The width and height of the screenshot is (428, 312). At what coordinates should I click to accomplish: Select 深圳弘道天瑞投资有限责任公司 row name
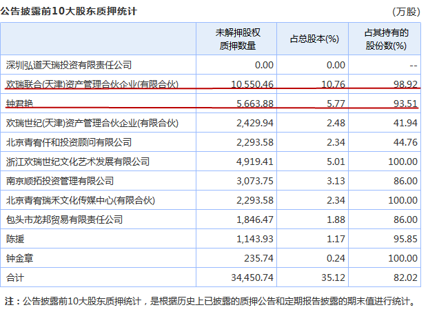pos(69,65)
